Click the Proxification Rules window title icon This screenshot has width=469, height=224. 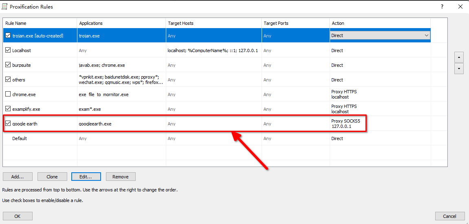5,7
